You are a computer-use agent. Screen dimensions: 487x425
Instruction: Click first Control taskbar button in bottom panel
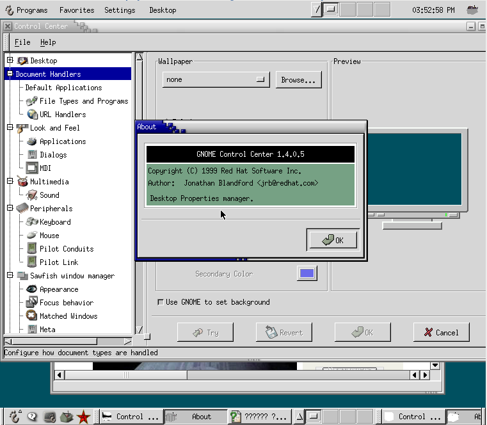pyautogui.click(x=131, y=417)
